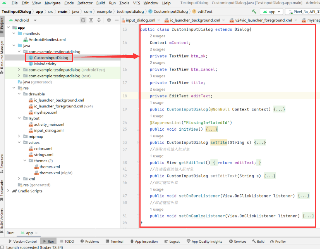Screen dimensions: 321x249
Task: Collapse the res folder
Action: coord(14,88)
